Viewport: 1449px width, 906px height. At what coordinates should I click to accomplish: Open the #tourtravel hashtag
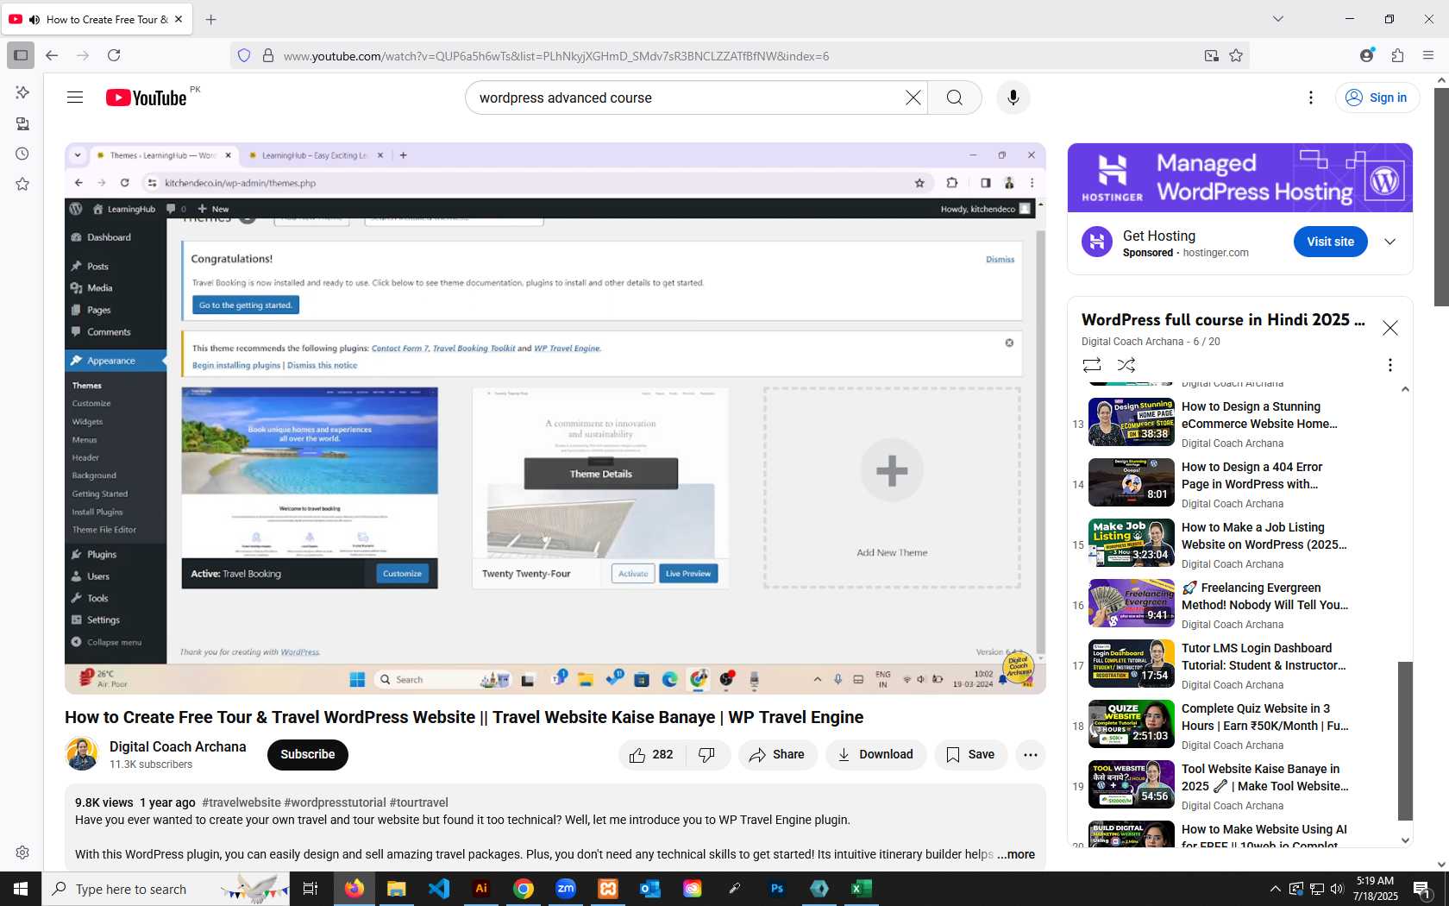pos(419,802)
